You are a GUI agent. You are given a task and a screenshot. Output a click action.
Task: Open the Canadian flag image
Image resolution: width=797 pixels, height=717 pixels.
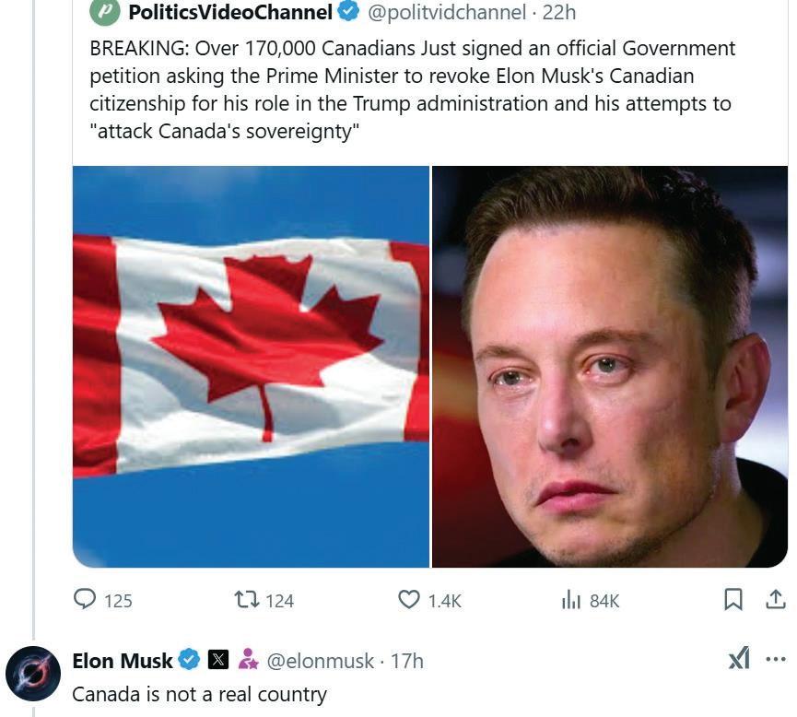(251, 366)
